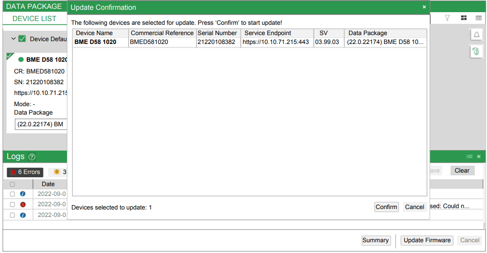Click endpoint https://10.10.71.215:443 cell
487x253 pixels.
[x=276, y=42]
